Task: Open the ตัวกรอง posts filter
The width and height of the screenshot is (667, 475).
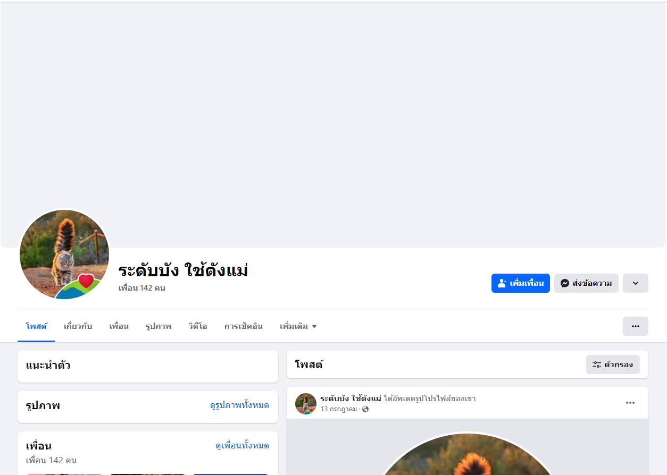Action: click(613, 364)
